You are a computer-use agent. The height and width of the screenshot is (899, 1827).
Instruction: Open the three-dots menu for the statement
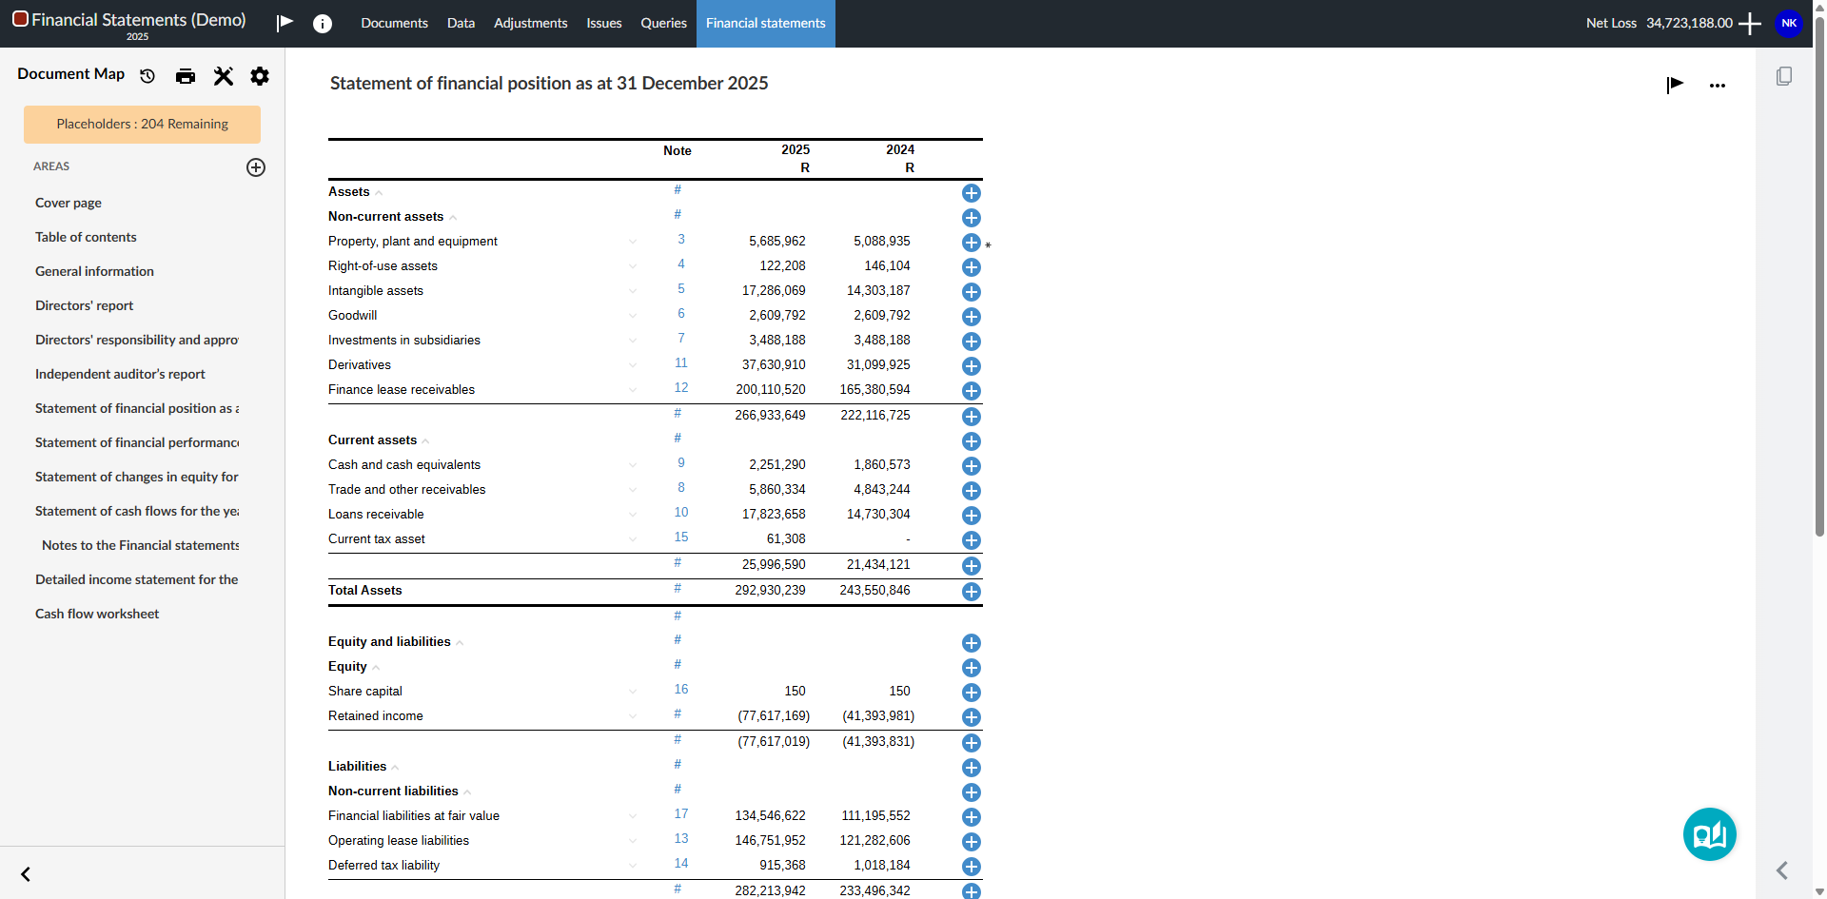1717,86
